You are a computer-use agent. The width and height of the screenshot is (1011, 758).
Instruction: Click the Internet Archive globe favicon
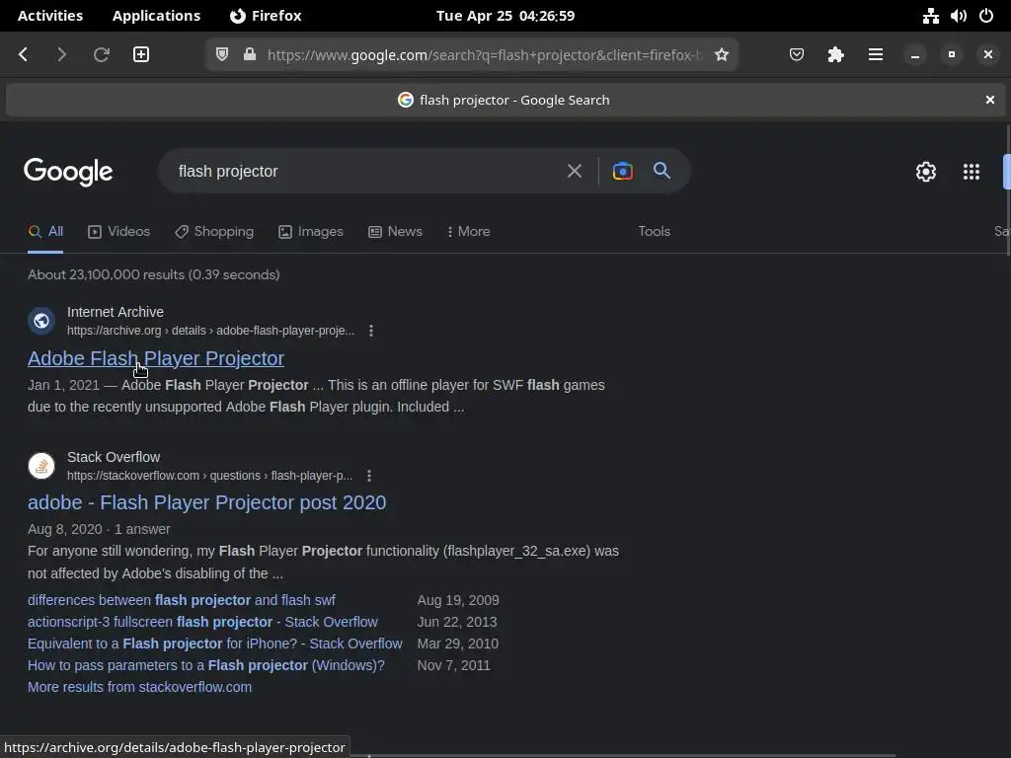click(41, 321)
